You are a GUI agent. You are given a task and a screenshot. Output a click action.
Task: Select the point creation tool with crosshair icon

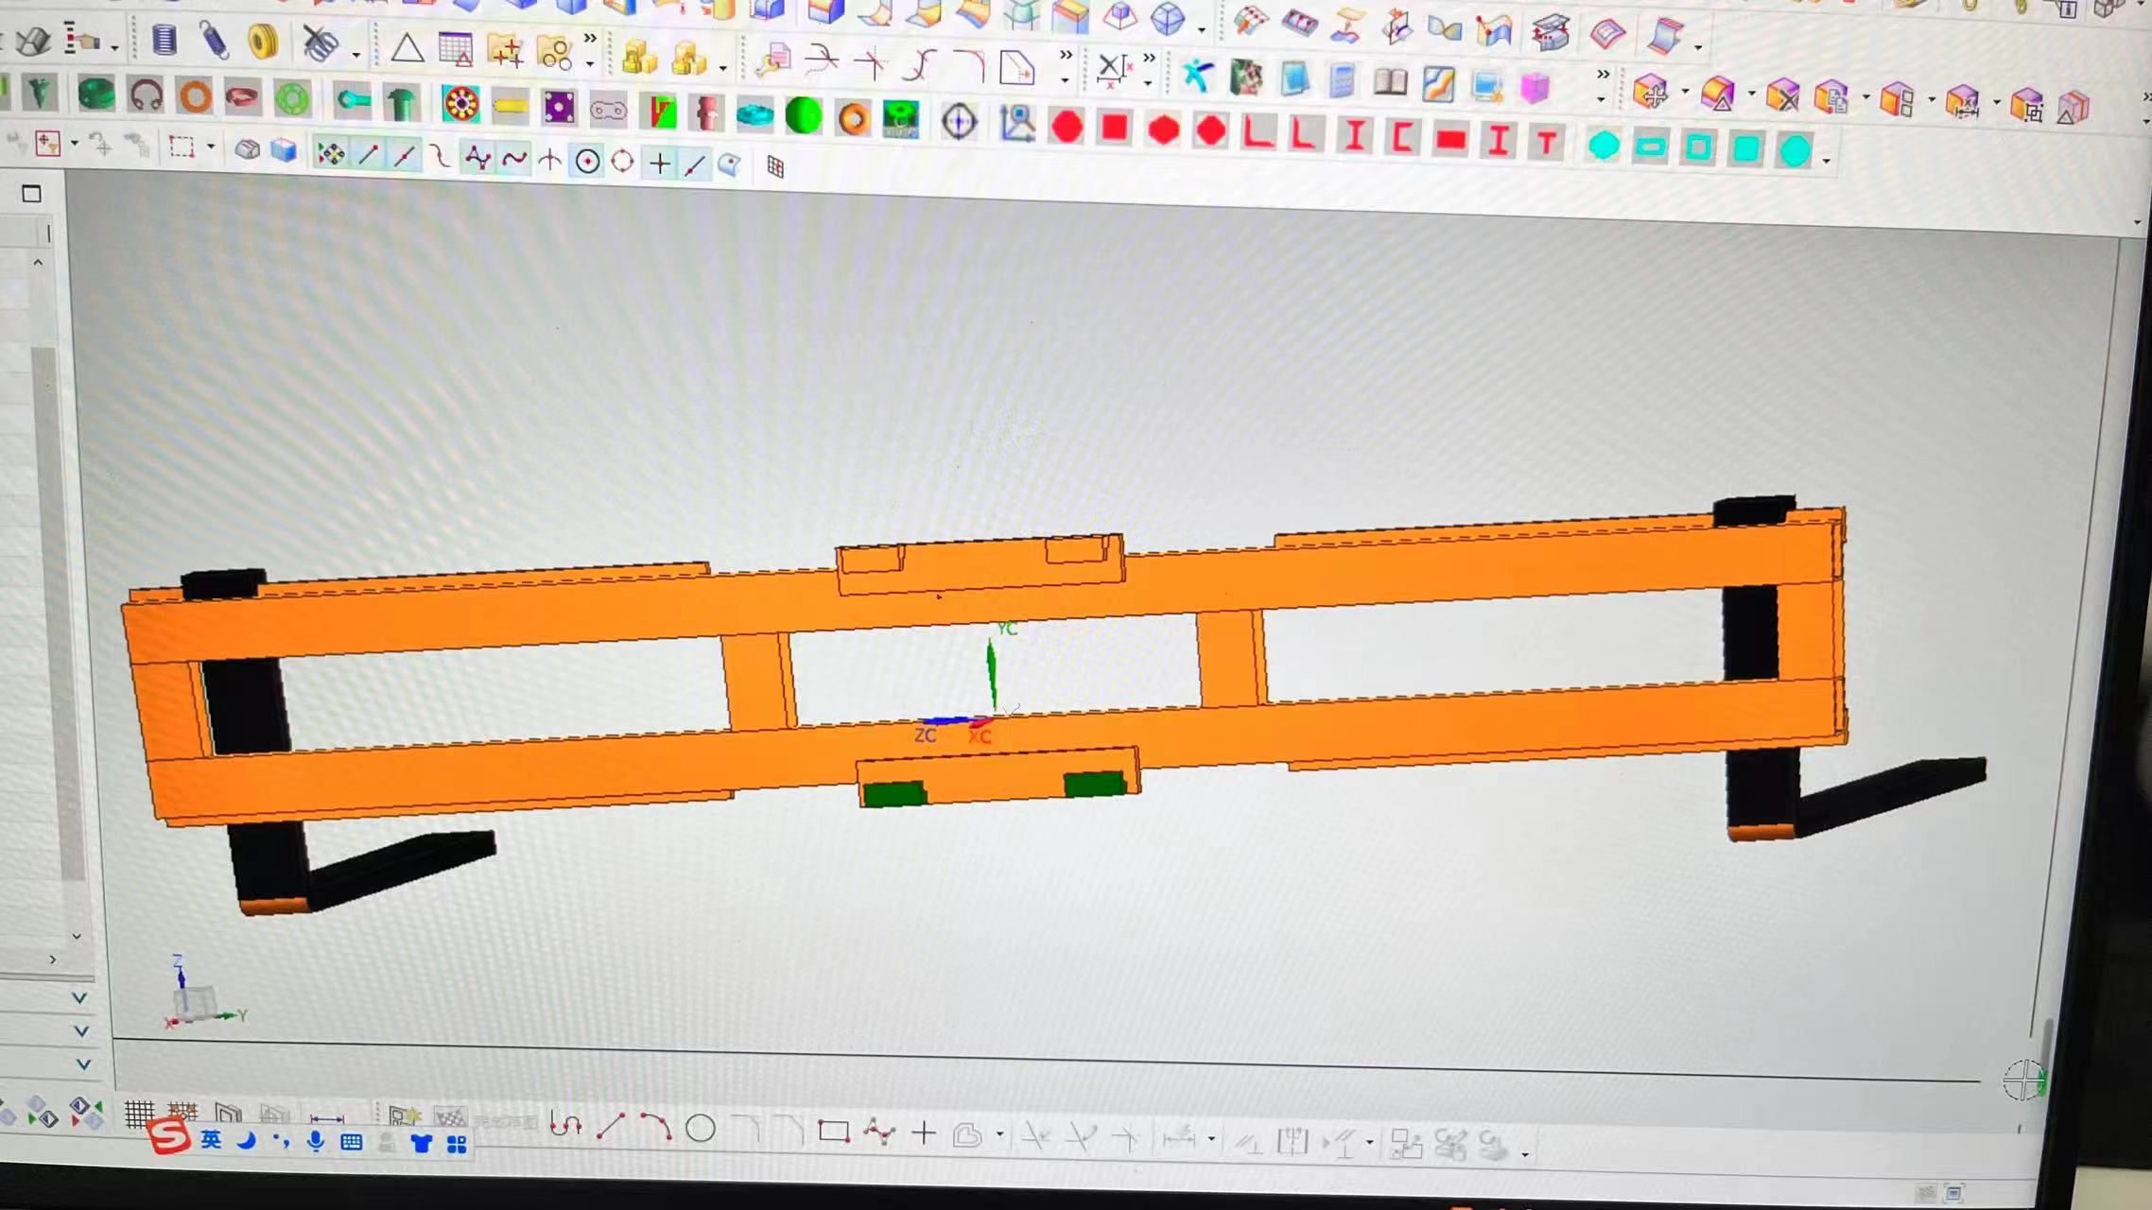pyautogui.click(x=659, y=162)
